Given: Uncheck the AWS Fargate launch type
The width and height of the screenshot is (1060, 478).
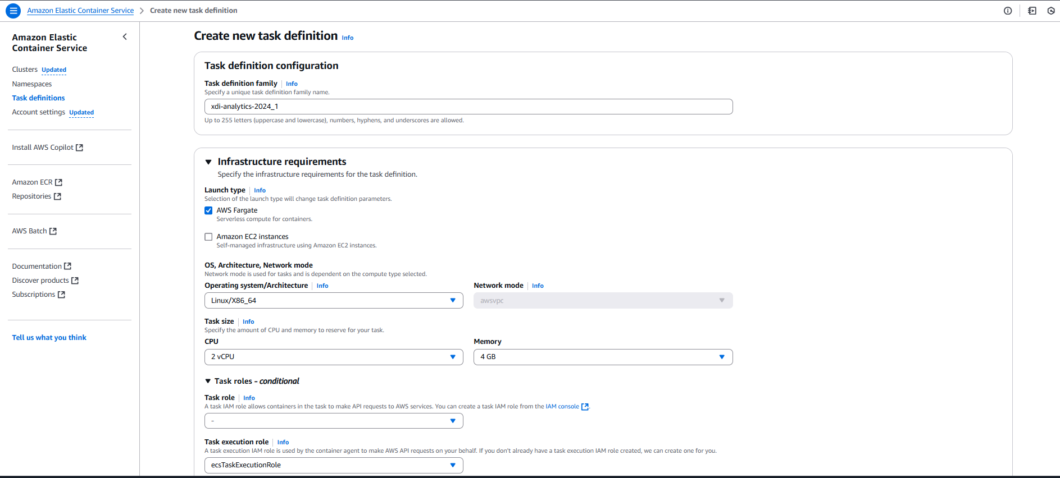Looking at the screenshot, I should click(x=208, y=210).
